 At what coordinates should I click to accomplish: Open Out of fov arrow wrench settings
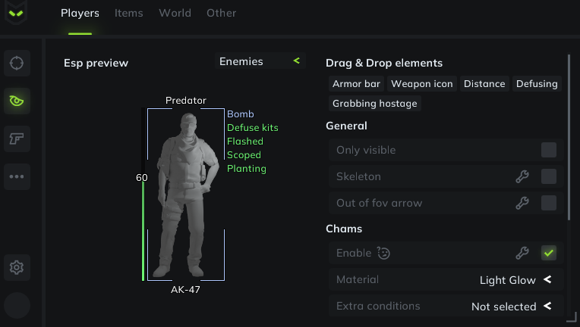point(522,203)
